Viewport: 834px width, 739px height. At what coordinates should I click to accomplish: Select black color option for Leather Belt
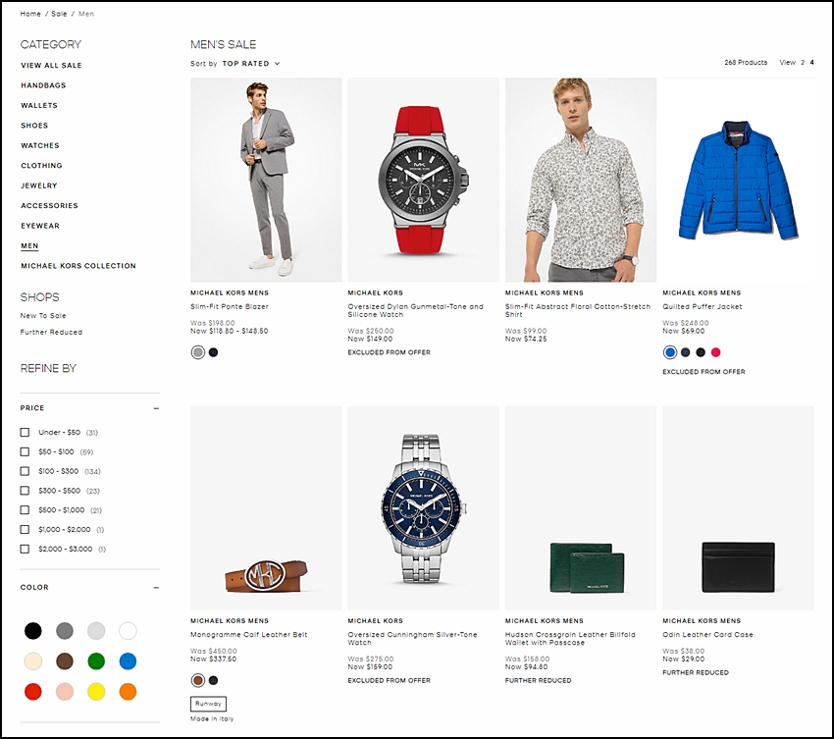point(213,680)
